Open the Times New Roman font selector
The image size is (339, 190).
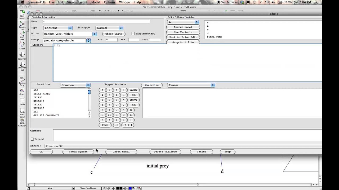click(x=88, y=188)
